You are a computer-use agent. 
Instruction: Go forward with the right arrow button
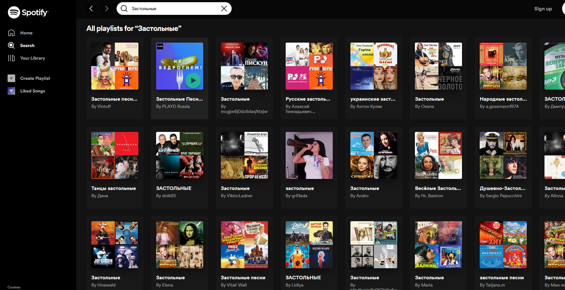point(106,9)
